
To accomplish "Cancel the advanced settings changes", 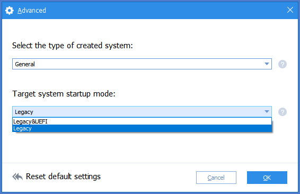I will coord(216,178).
